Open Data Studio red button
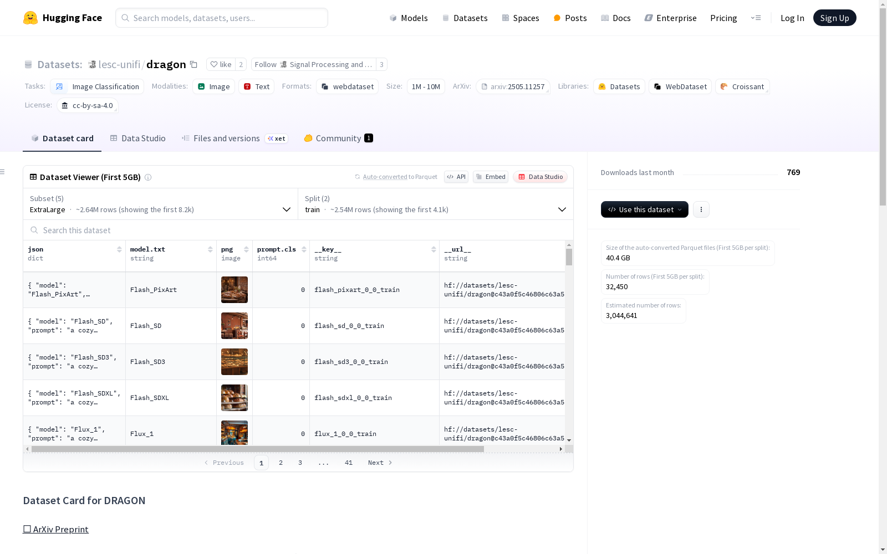Viewport: 887px width, 554px height. click(540, 177)
